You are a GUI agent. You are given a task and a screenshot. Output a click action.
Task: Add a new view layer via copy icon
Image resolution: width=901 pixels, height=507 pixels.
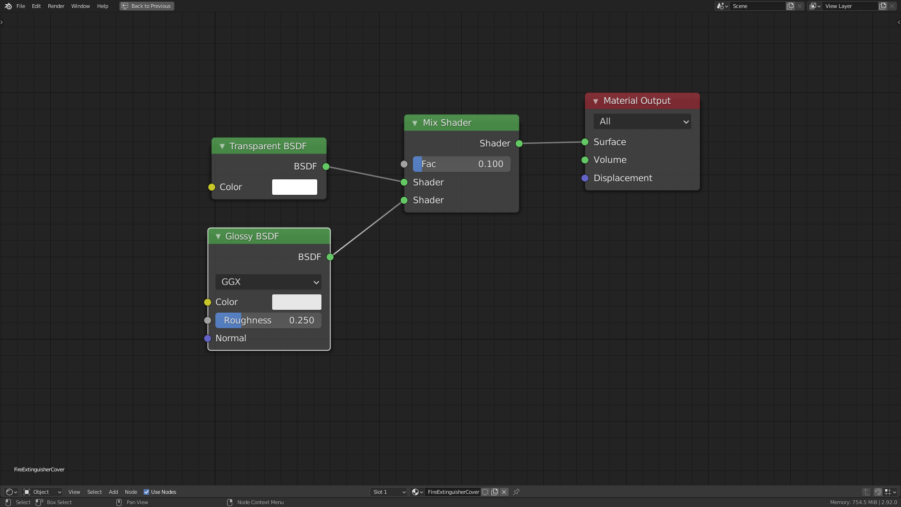(883, 6)
